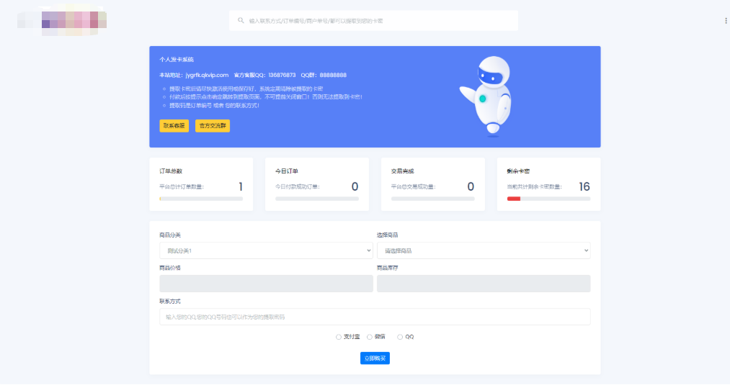The image size is (730, 385).
Task: Click the greyed-out 商品库存 field
Action: click(483, 284)
